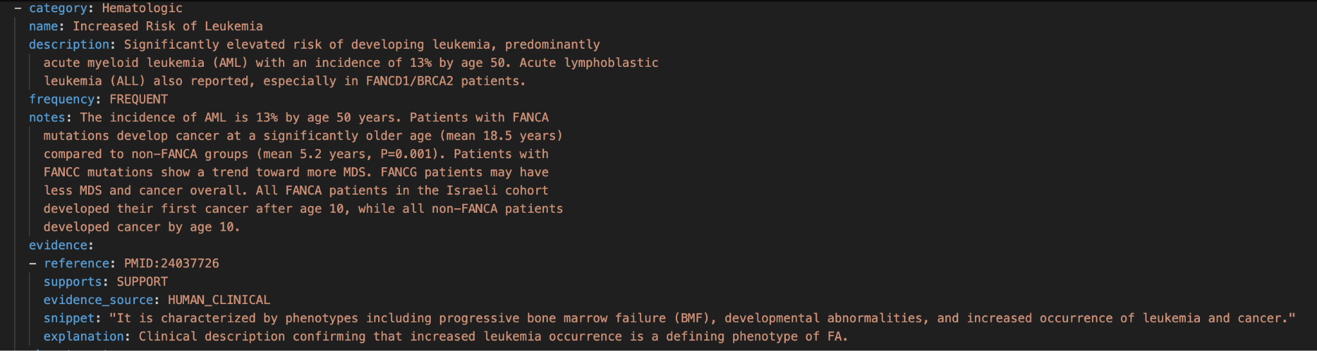Click the 'notes' key

tap(47, 117)
